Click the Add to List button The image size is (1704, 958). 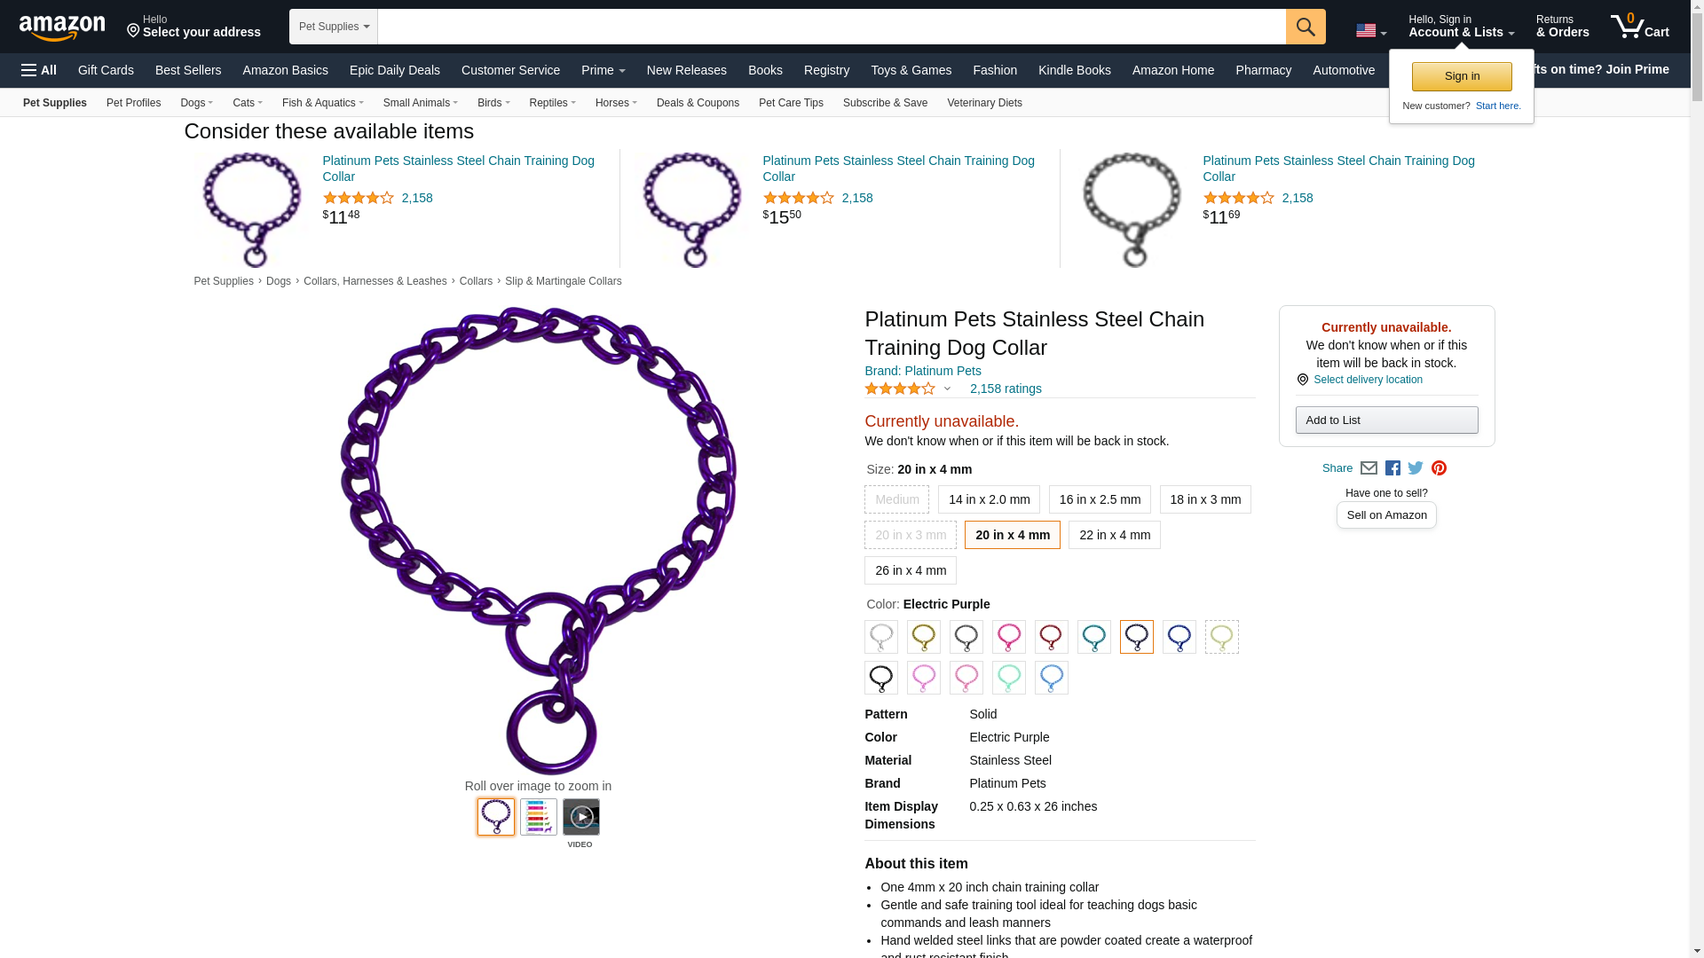(x=1386, y=420)
